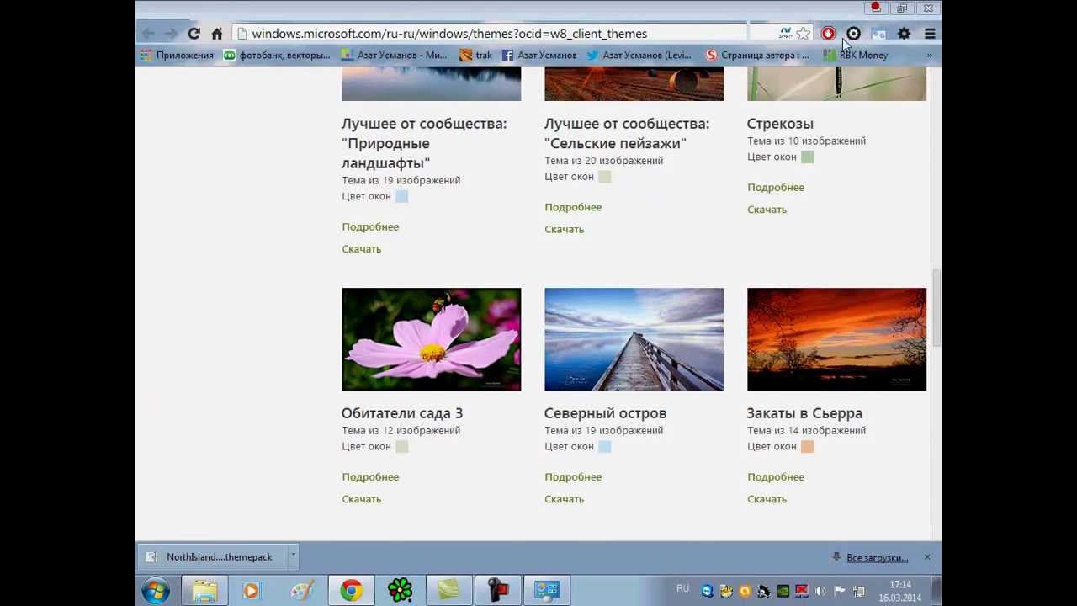
Task: Expand the NorthIsland download options arrow
Action: coord(293,556)
